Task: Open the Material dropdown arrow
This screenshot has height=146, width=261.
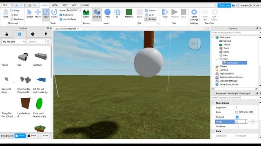Action: click(x=129, y=20)
